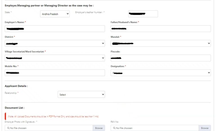Click the Document List heading

pos(15,108)
